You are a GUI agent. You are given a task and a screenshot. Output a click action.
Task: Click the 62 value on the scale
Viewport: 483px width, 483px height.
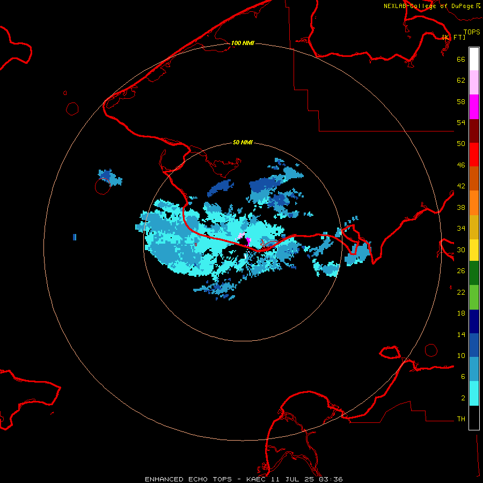(x=461, y=80)
